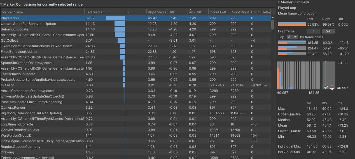Click the frame time histogram chart

298,75
